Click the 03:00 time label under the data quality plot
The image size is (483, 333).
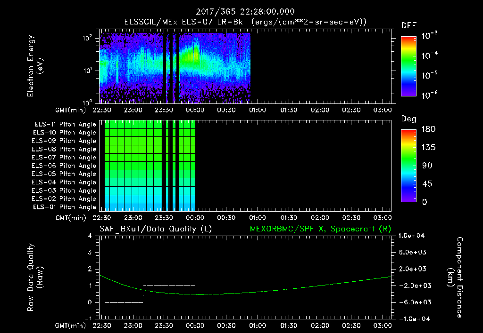382,325
